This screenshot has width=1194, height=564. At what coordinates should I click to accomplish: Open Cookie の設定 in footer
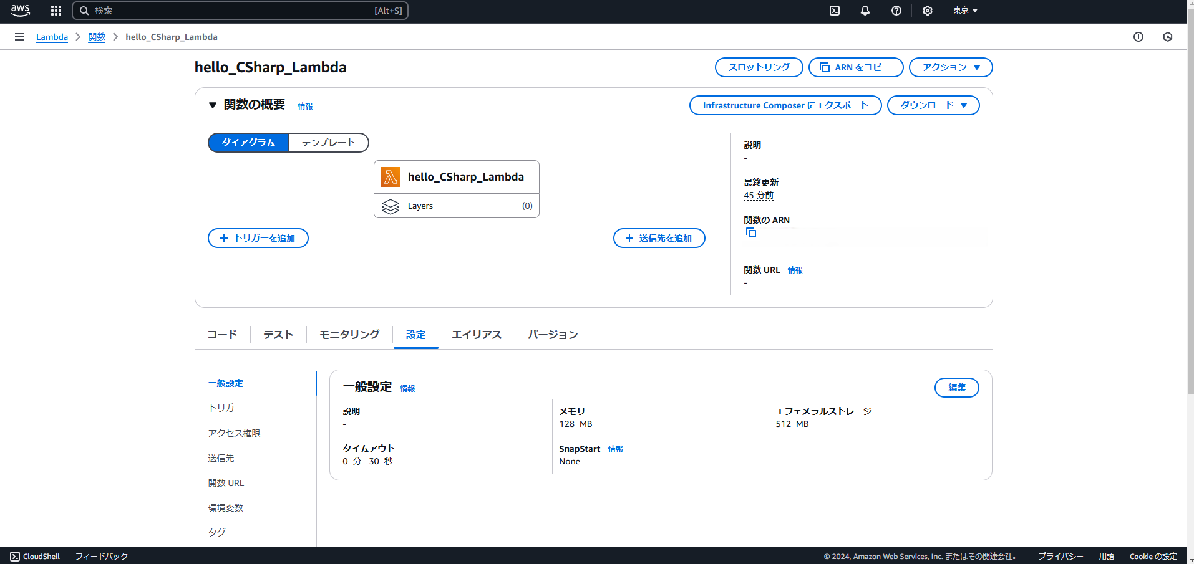[x=1153, y=557]
